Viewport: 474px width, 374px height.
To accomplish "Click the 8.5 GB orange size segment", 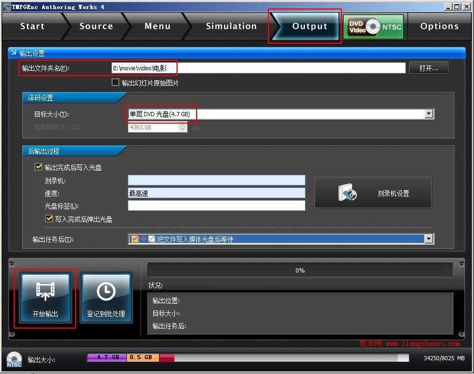I will (143, 358).
